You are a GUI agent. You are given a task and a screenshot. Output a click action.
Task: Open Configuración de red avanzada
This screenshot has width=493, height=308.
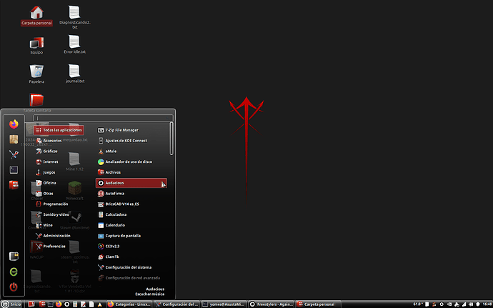131,278
